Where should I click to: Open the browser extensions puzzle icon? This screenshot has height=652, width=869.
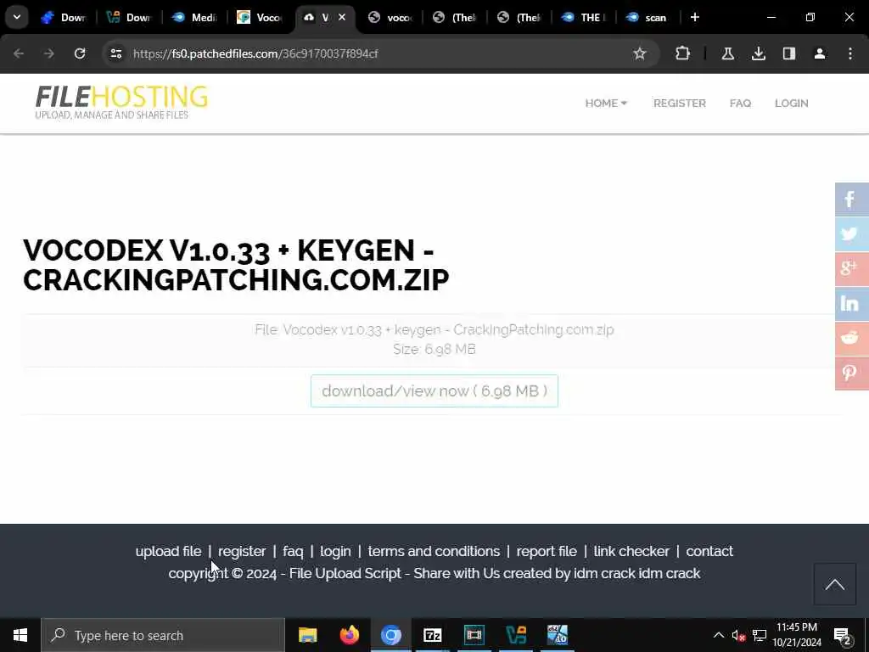(x=683, y=53)
